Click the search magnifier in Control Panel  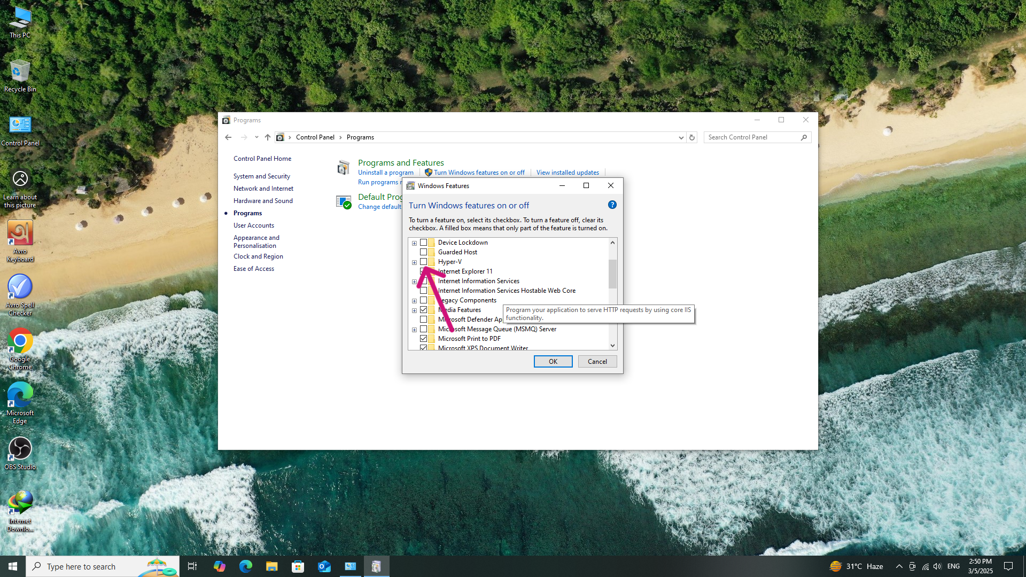pyautogui.click(x=804, y=137)
